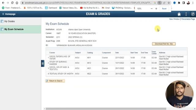This screenshot has width=196, height=110.
Task: Click Personalize Page link
Action: click(188, 19)
